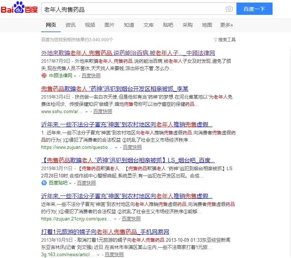The height and width of the screenshot is (258, 291).
Task: Click the 搜索工具 filter icon
Action: (215, 40)
